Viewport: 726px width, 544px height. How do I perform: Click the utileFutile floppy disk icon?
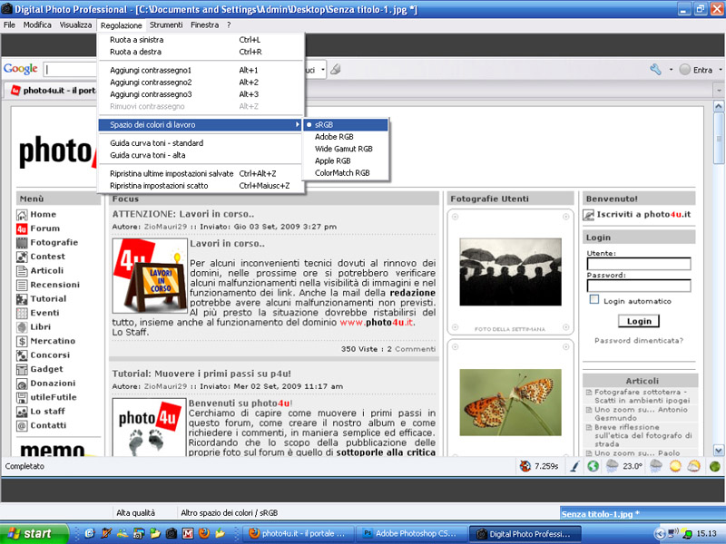[22, 397]
